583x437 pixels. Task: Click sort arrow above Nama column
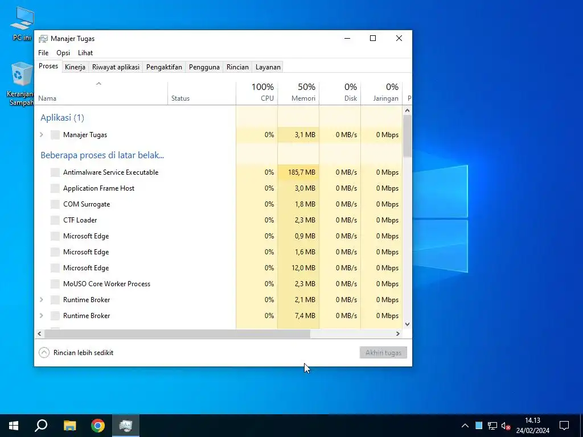pyautogui.click(x=98, y=84)
